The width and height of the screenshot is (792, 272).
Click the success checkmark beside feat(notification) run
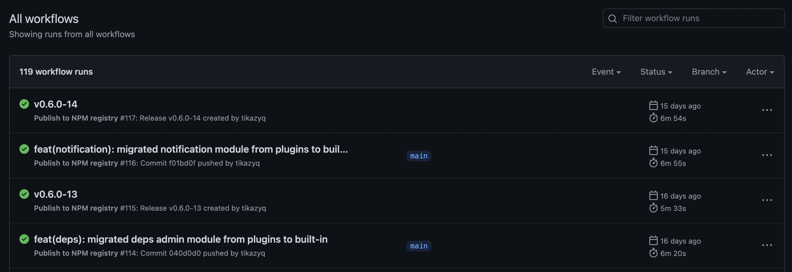click(24, 149)
